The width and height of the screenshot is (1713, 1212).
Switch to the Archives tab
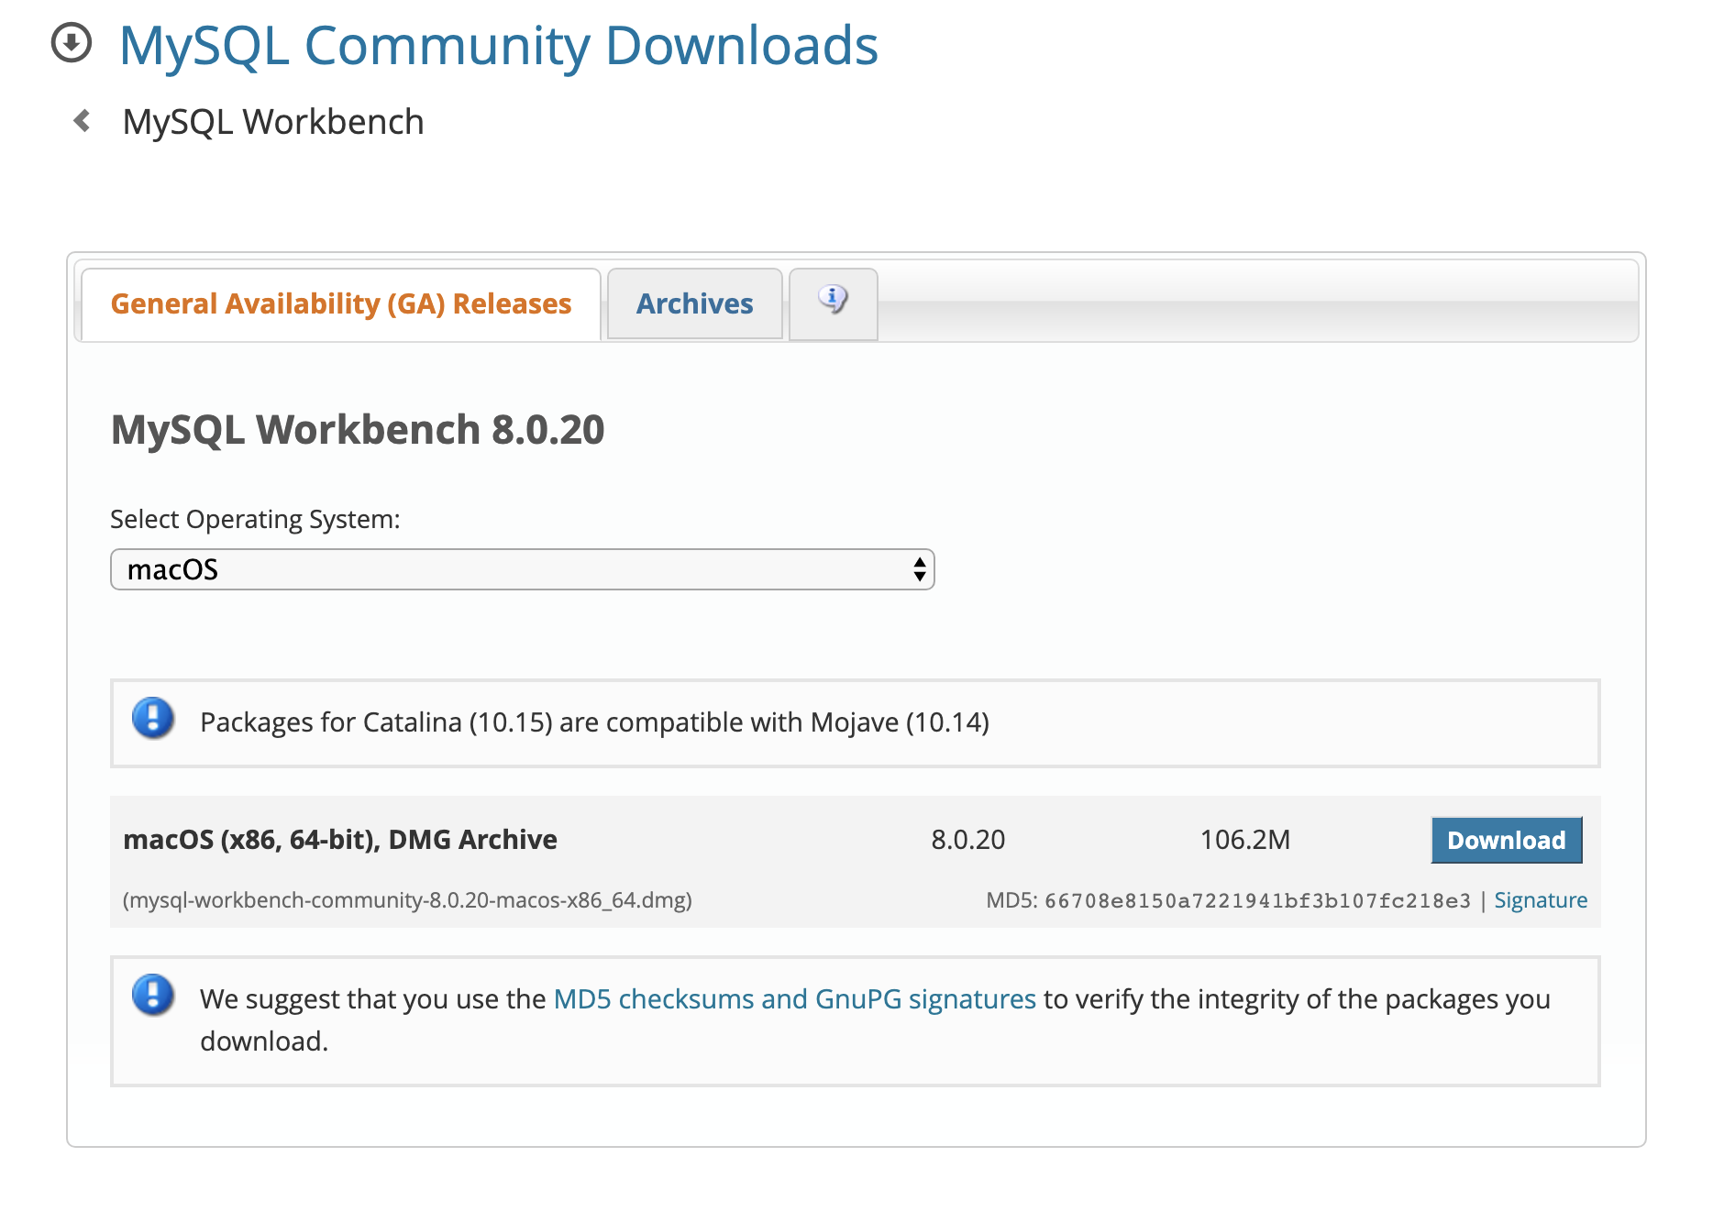[x=695, y=303]
